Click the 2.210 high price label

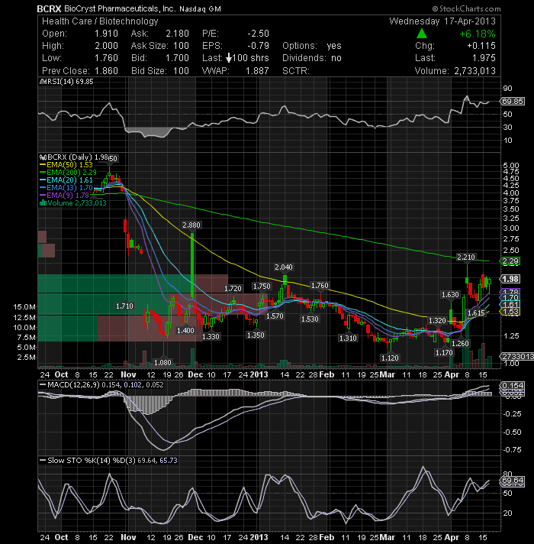466,257
